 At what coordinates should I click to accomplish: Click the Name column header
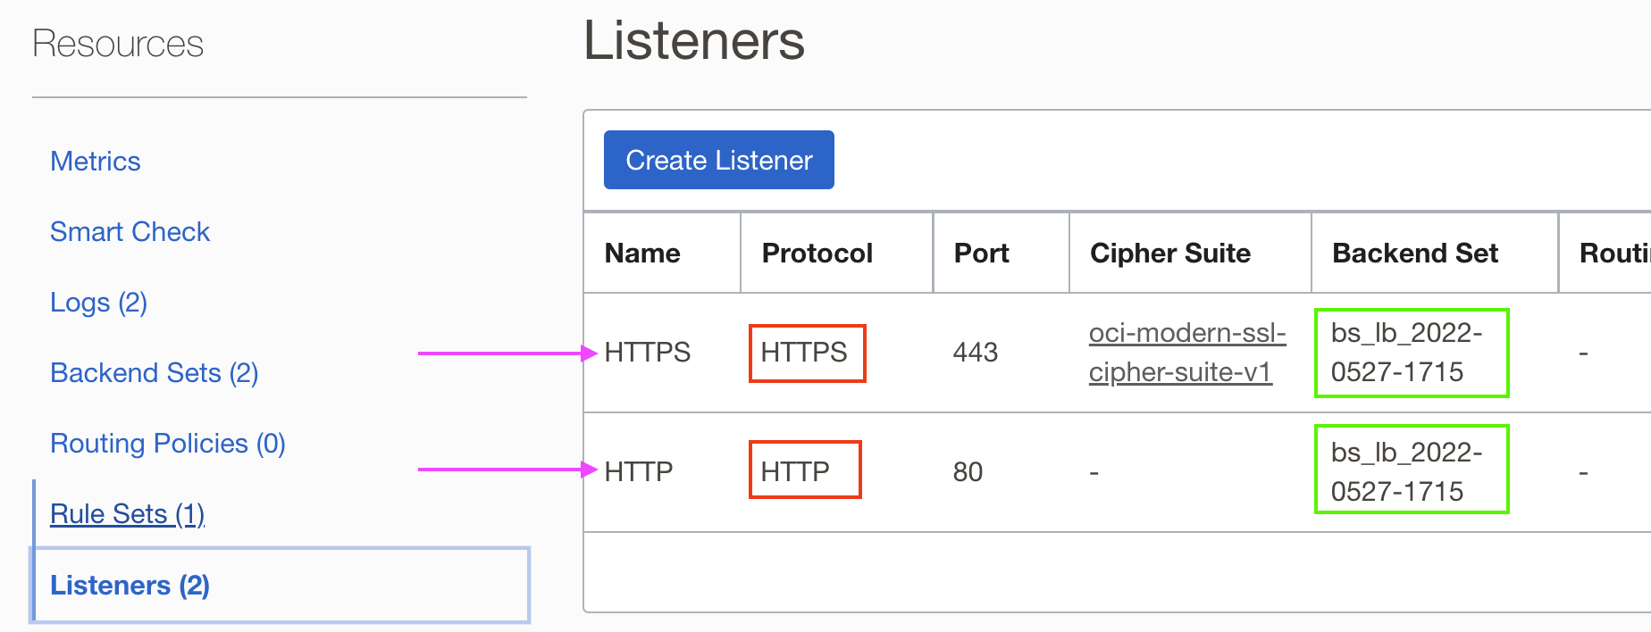(642, 254)
